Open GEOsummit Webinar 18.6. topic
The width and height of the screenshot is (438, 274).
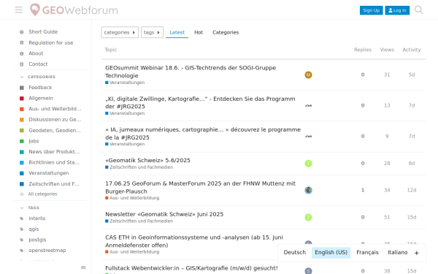191,72
